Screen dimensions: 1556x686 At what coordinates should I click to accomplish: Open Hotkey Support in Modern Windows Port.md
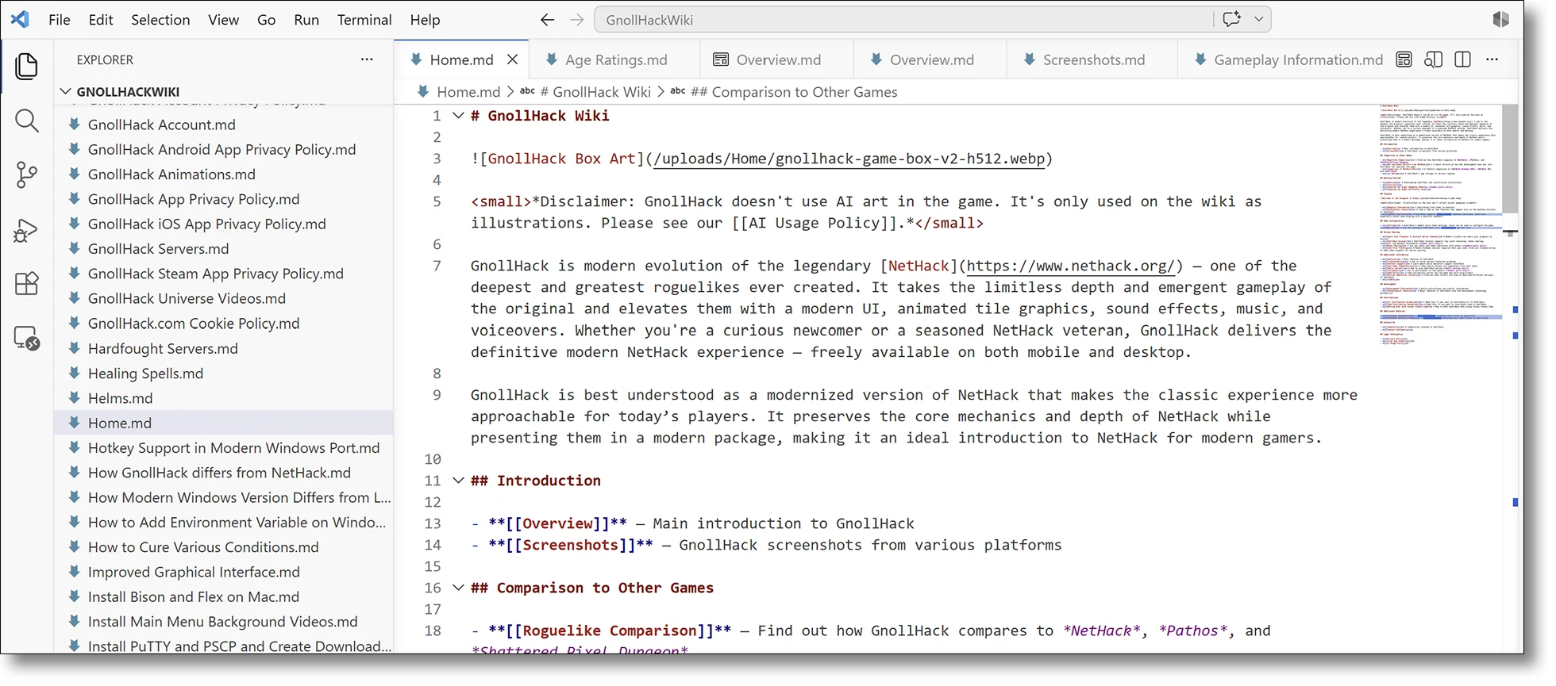(233, 448)
